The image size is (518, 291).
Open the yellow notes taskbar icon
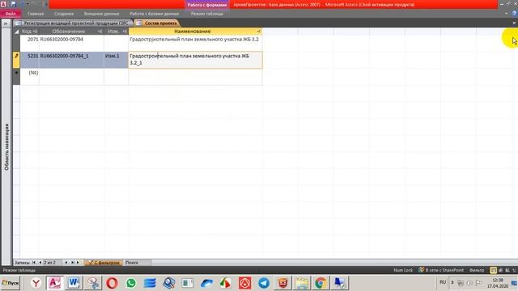pos(302,283)
